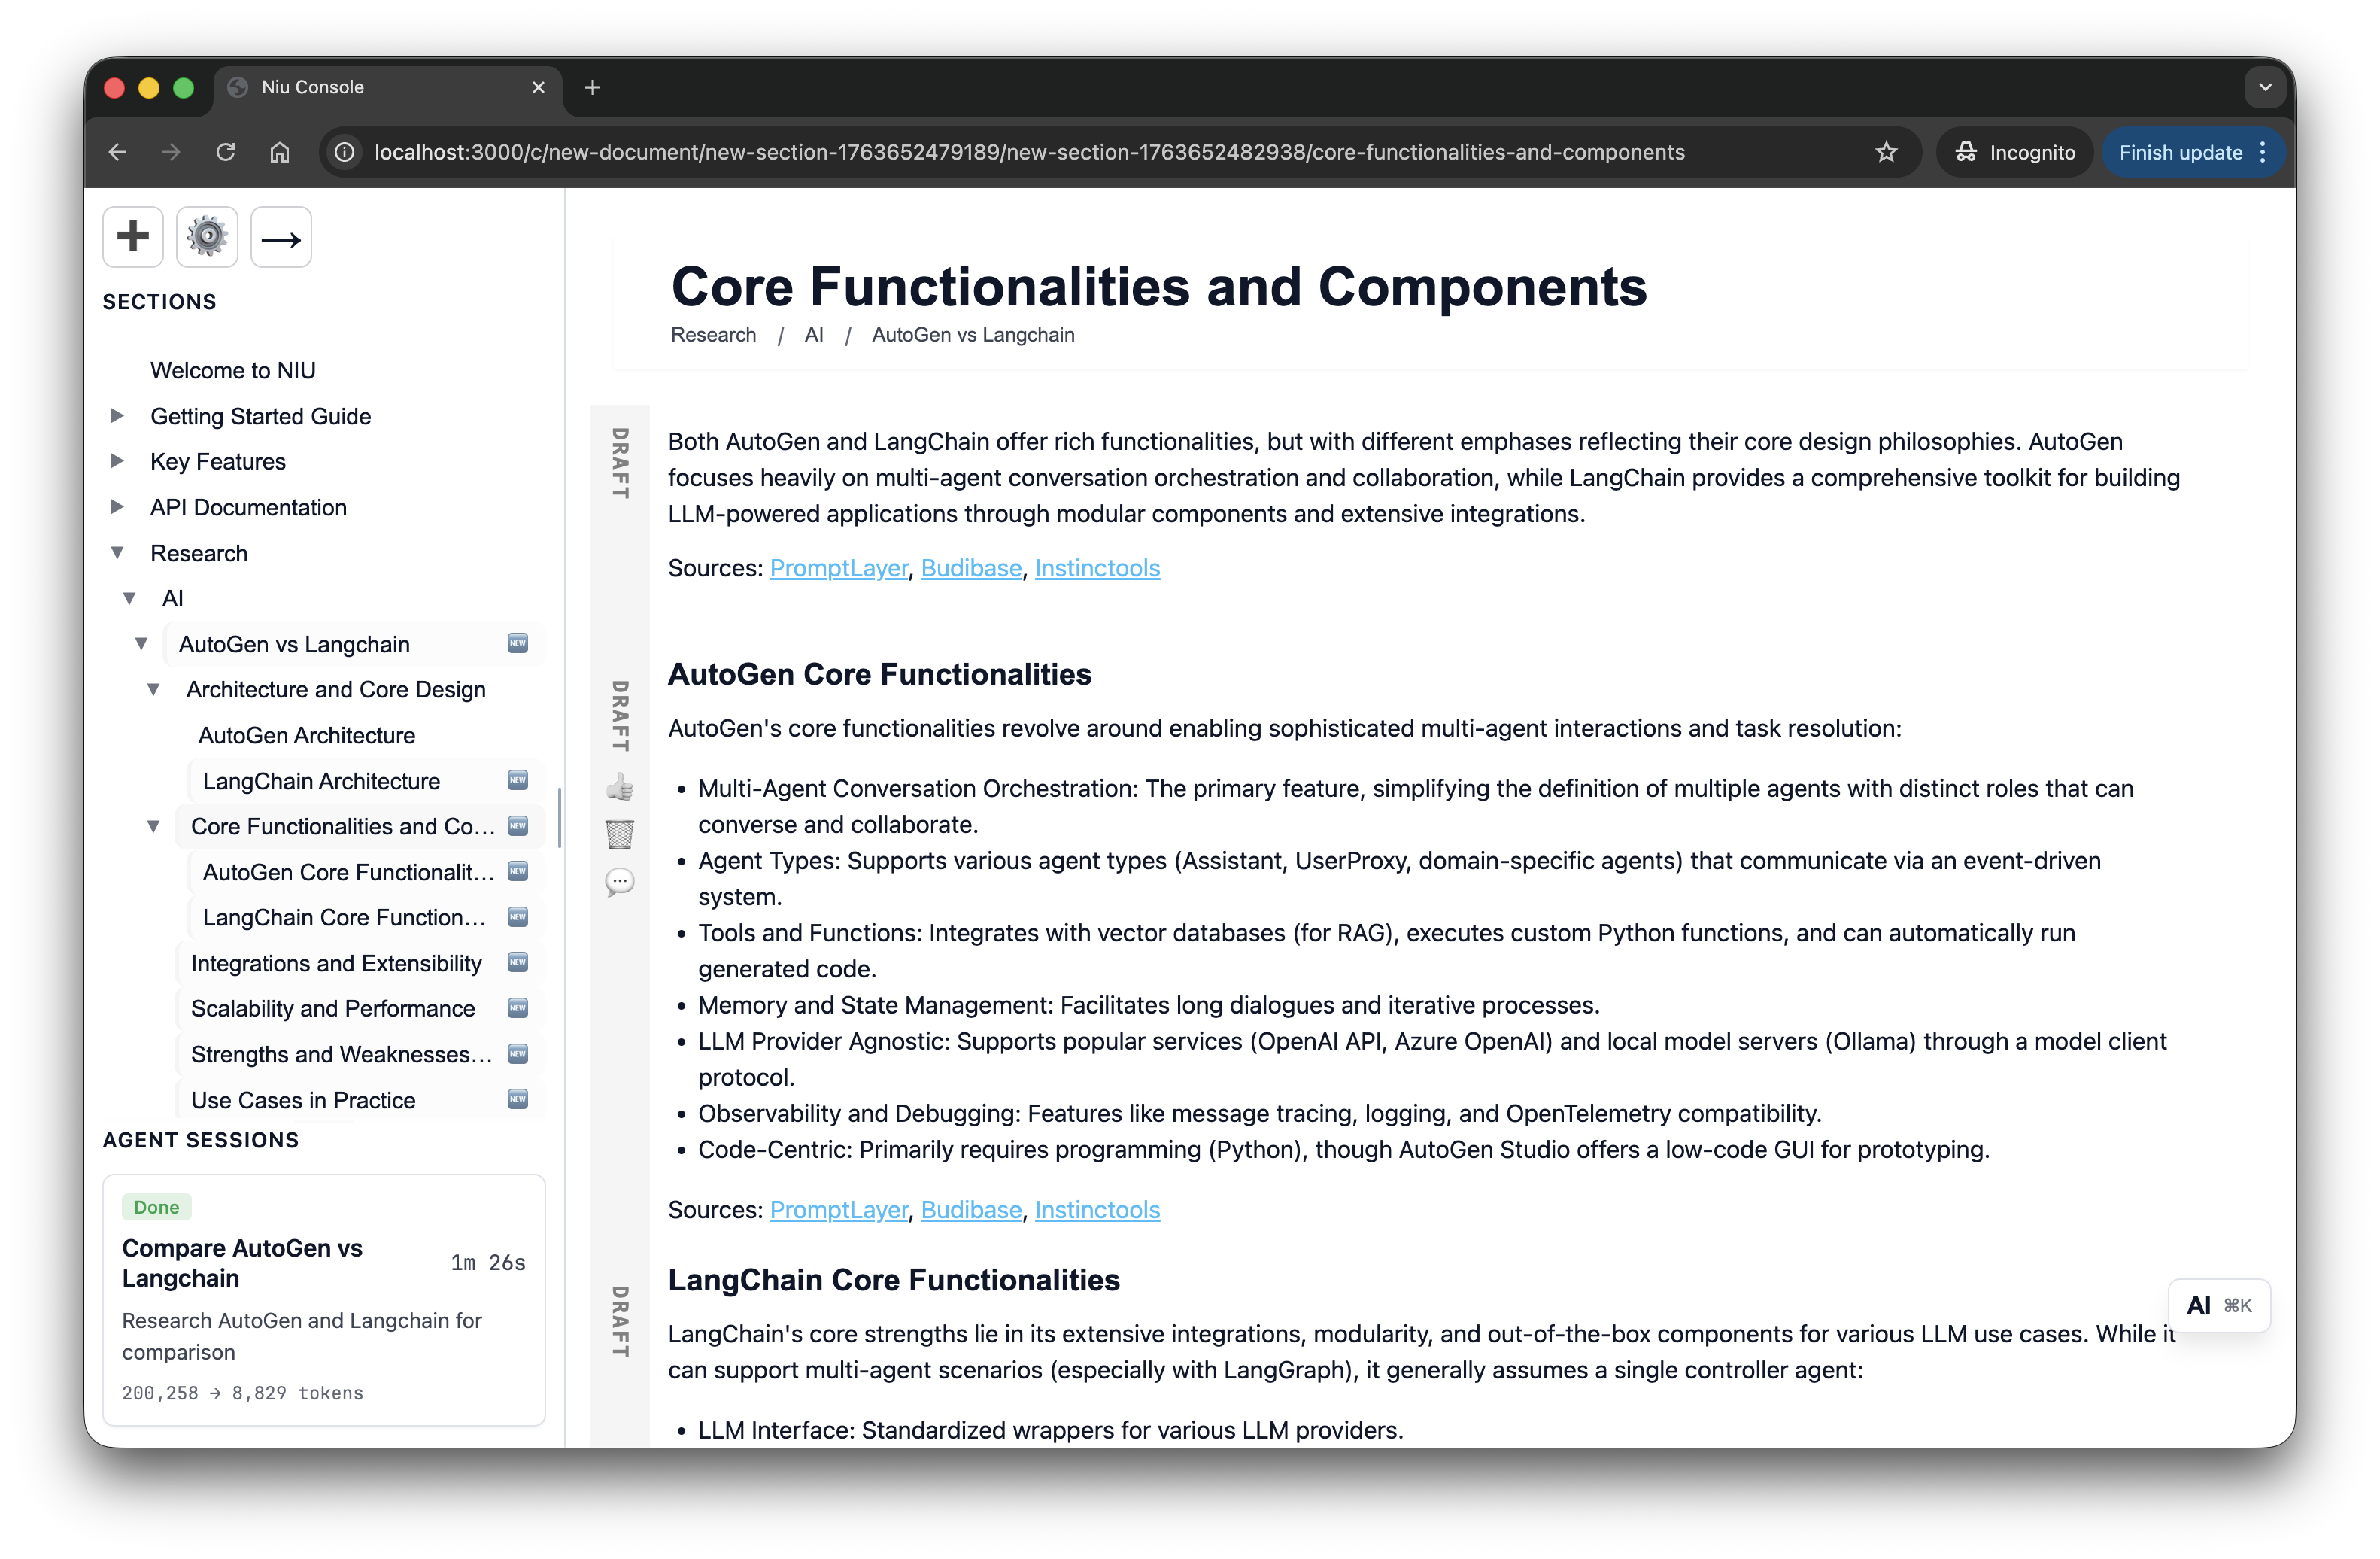Image resolution: width=2380 pixels, height=1559 pixels.
Task: Click the right arrow sidebar button
Action: click(x=281, y=237)
